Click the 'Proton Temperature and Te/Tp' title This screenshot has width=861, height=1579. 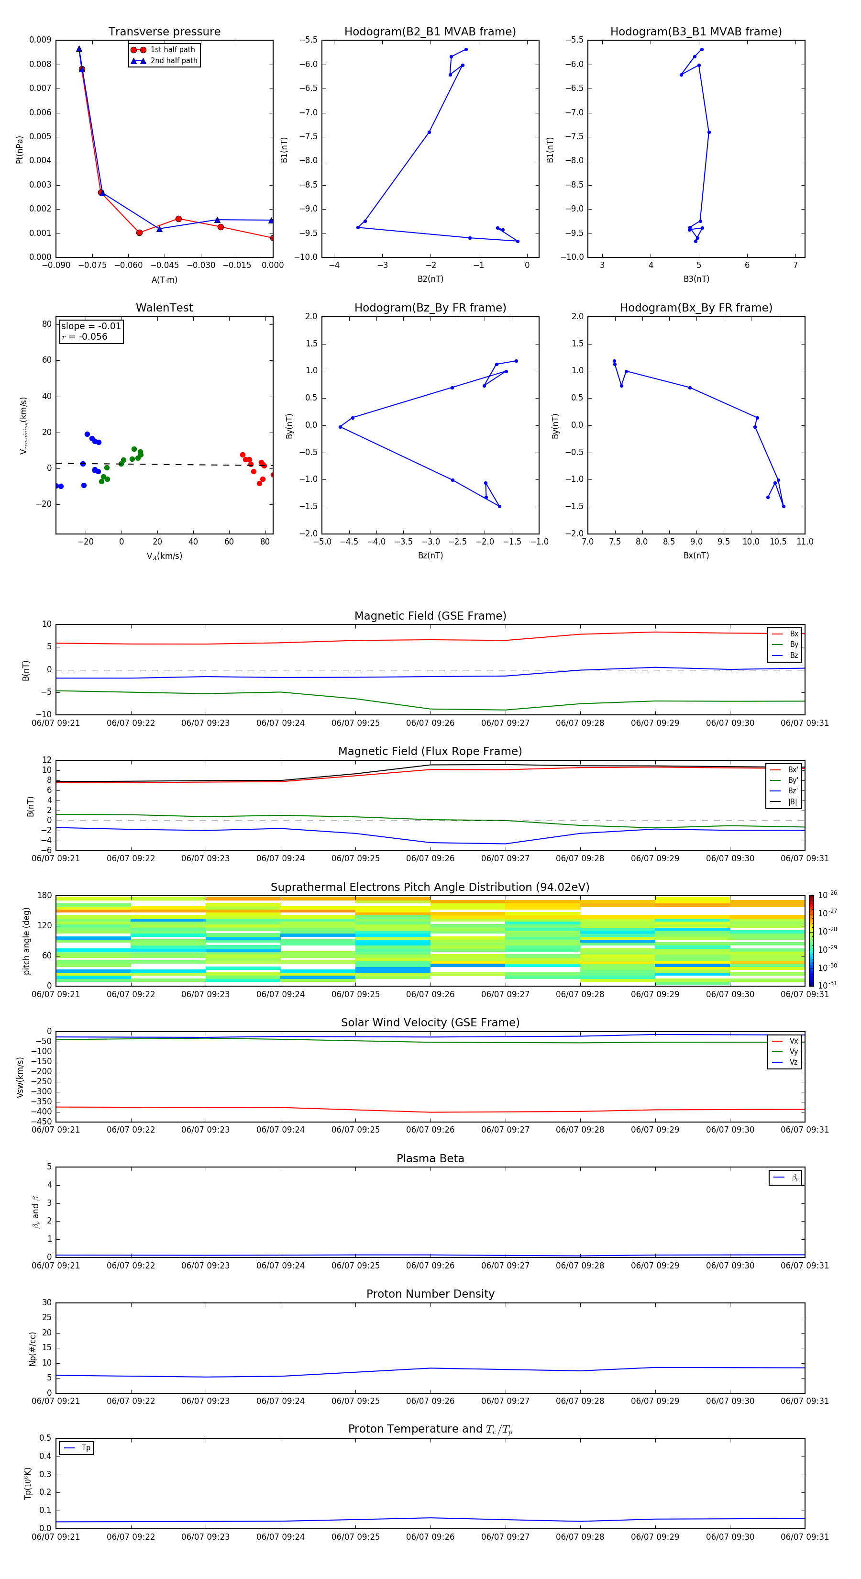click(x=430, y=1429)
